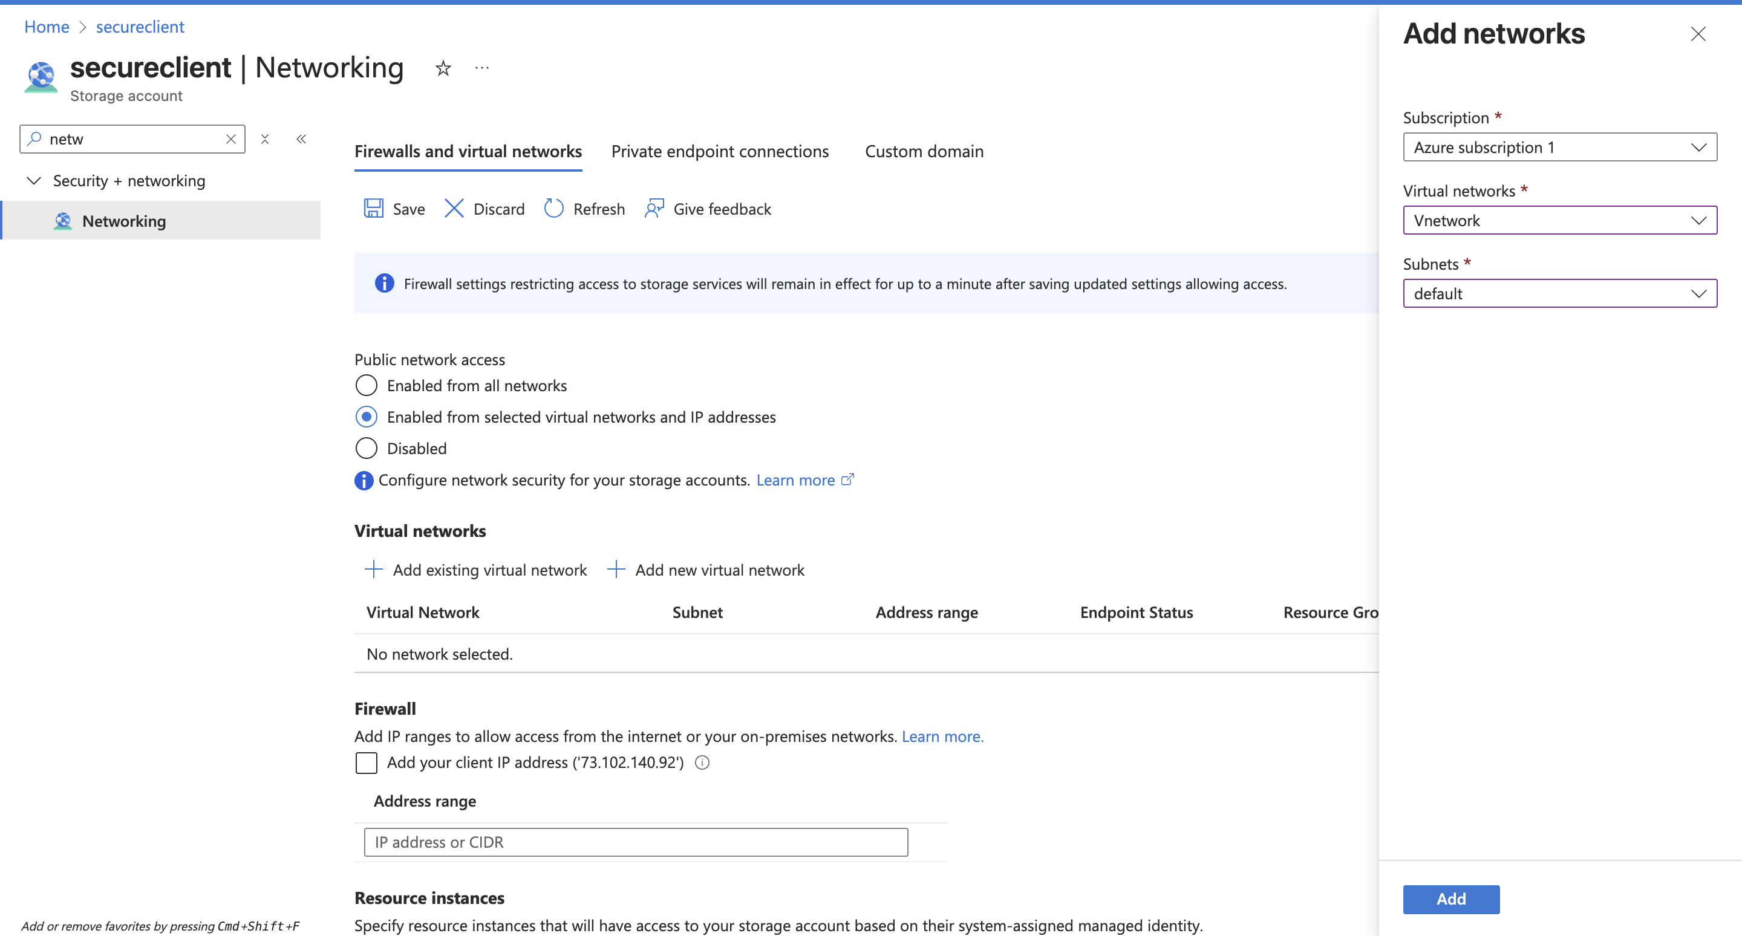The height and width of the screenshot is (936, 1742).
Task: Click the IP address or CIDR field
Action: (x=636, y=842)
